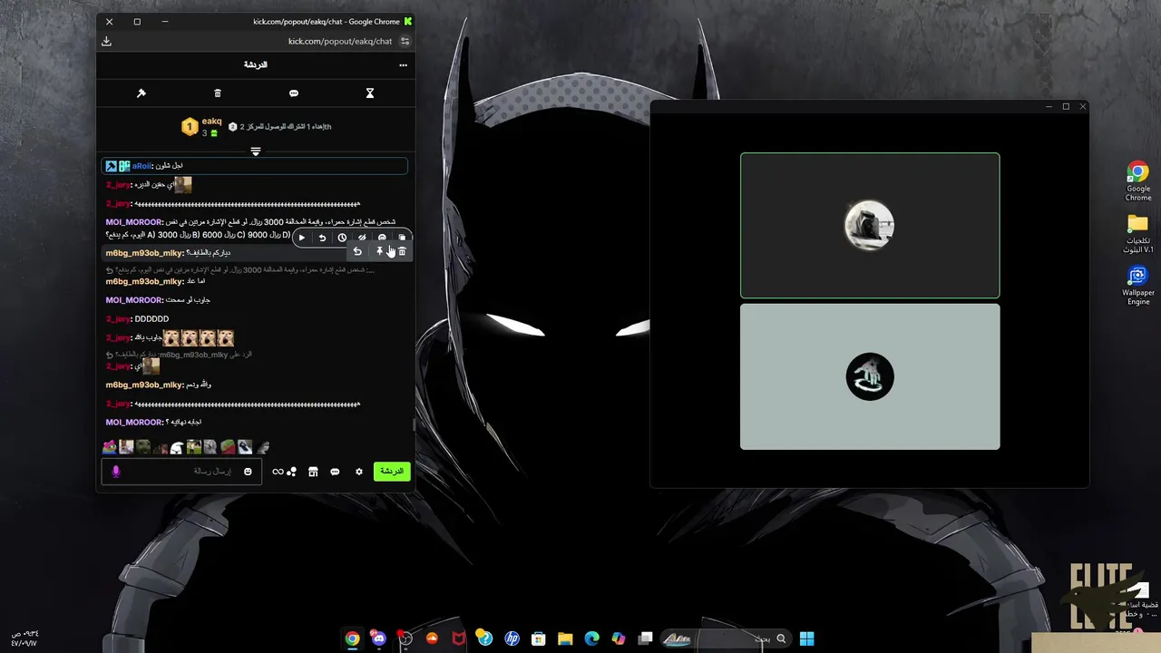
Task: Click Chrome icon in the taskbar
Action: [x=352, y=638]
